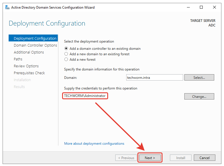
Task: Click the Next > button
Action: (x=150, y=158)
